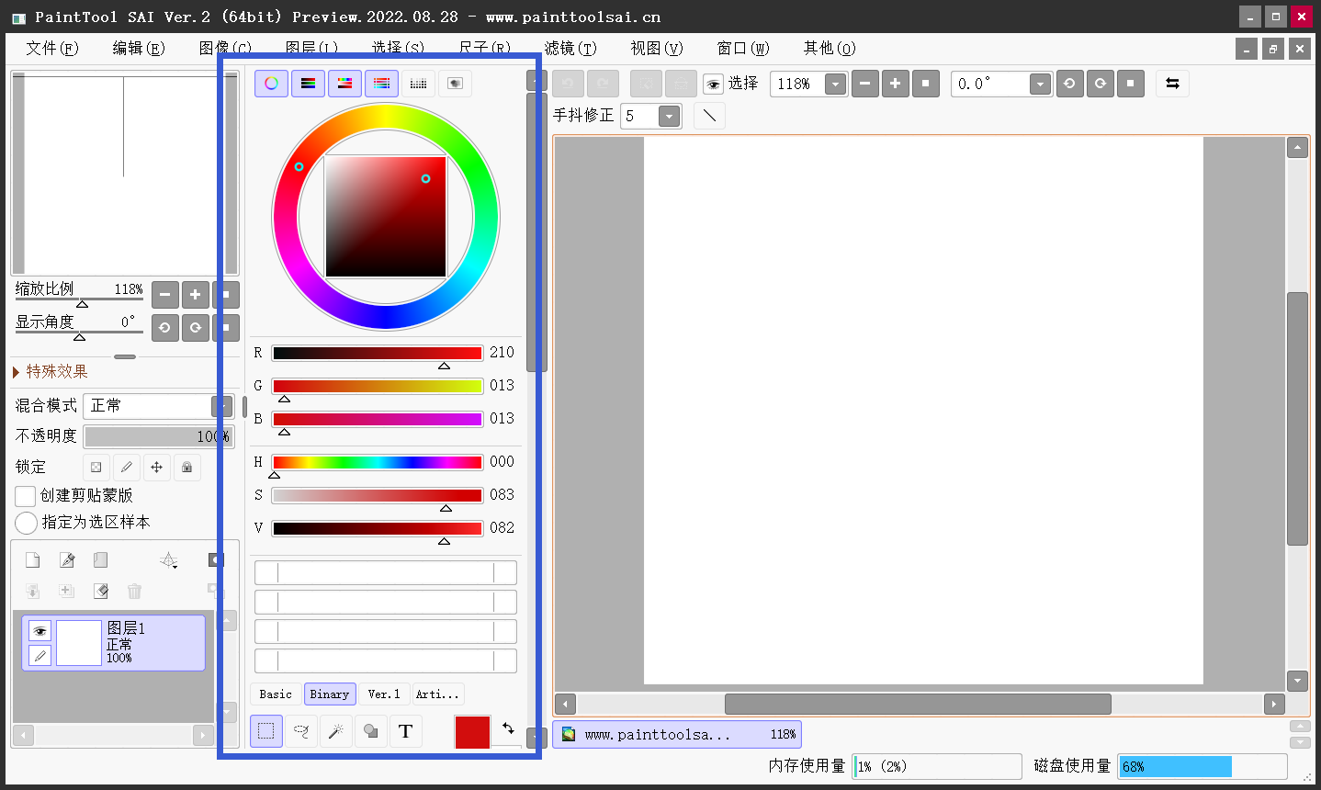Expand the 特殊效果 section
The width and height of the screenshot is (1321, 790).
click(x=51, y=371)
